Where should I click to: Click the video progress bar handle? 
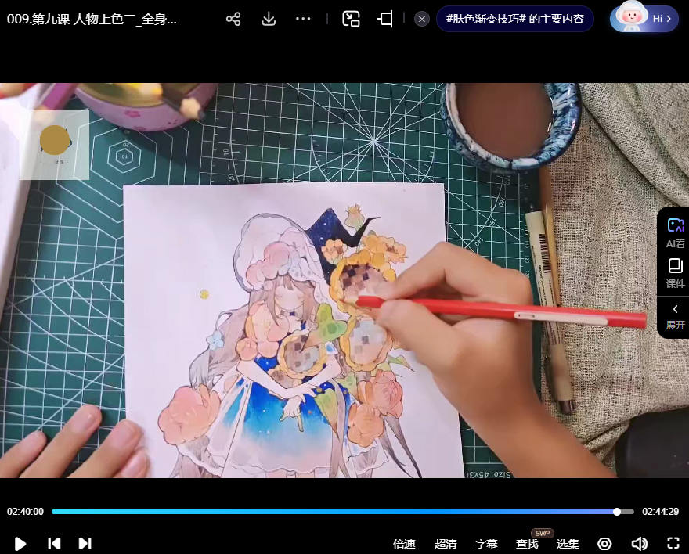(x=617, y=512)
